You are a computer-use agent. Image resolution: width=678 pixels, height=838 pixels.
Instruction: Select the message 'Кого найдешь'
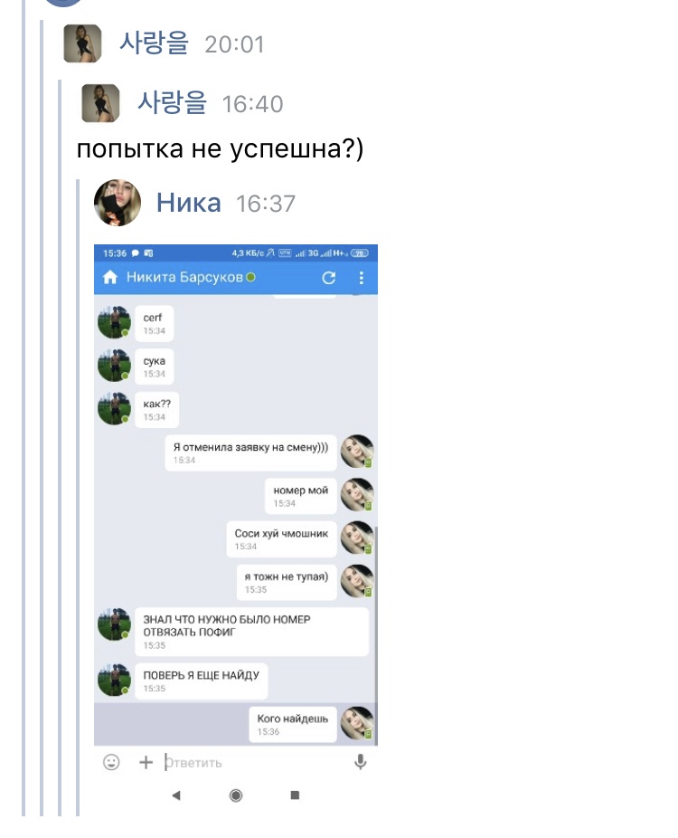[x=293, y=724]
